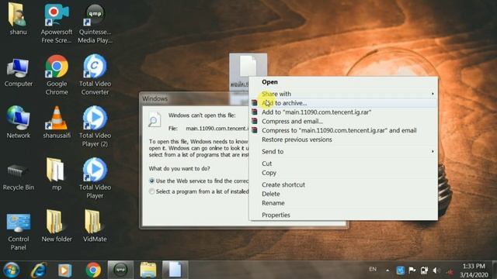The image size is (497, 279).
Task: Choose Rename in the context menu
Action: point(343,203)
